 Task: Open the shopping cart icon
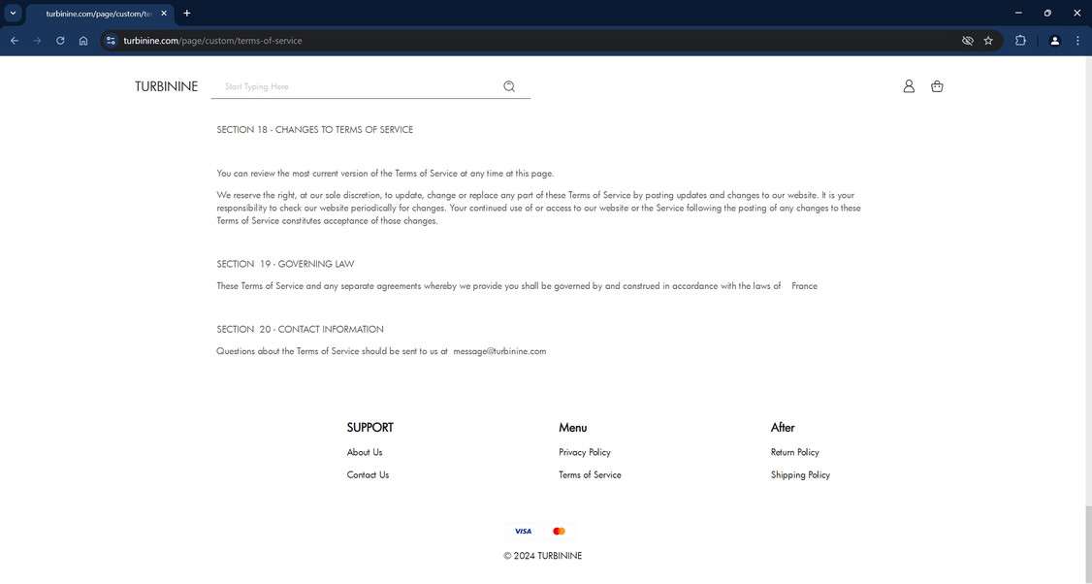937,86
